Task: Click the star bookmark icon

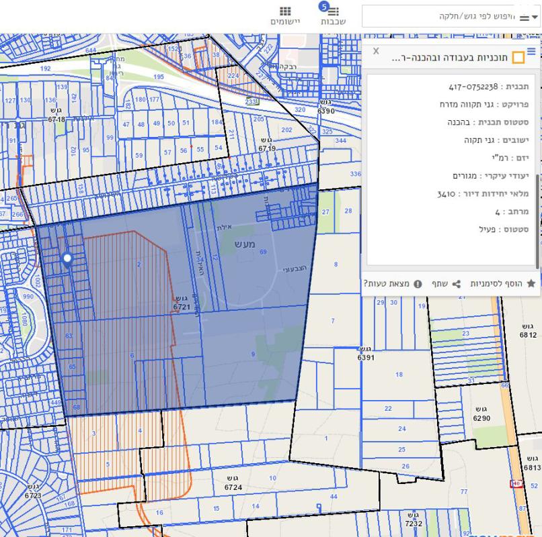Action: [531, 284]
